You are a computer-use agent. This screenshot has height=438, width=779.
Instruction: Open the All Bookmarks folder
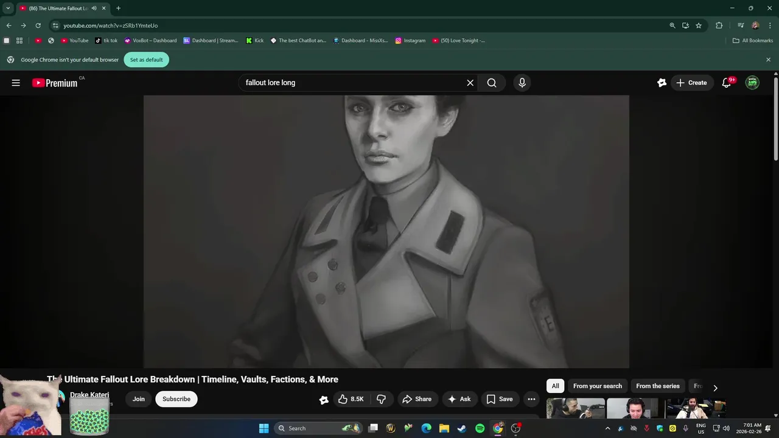pyautogui.click(x=753, y=41)
